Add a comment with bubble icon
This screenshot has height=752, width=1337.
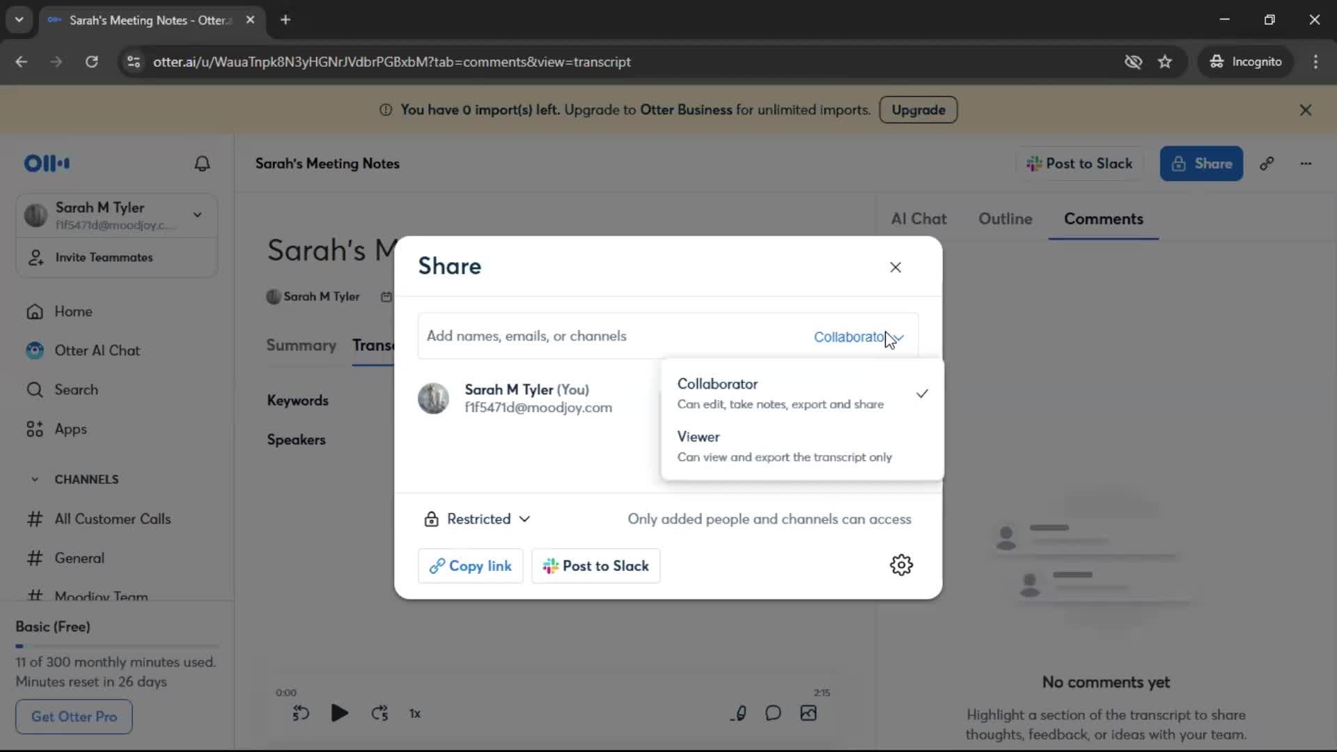click(773, 713)
